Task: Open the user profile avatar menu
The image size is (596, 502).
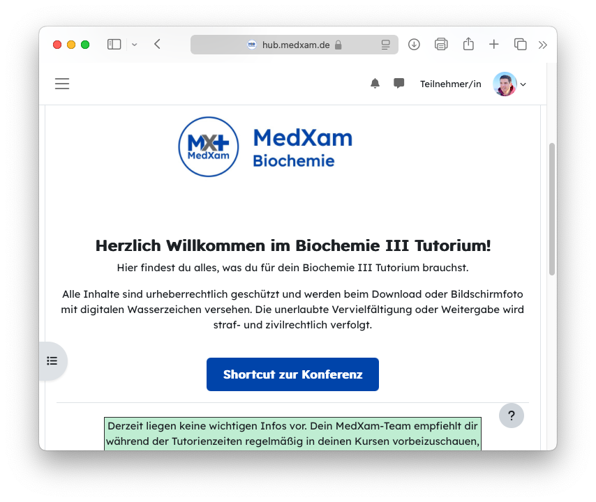Action: (505, 84)
